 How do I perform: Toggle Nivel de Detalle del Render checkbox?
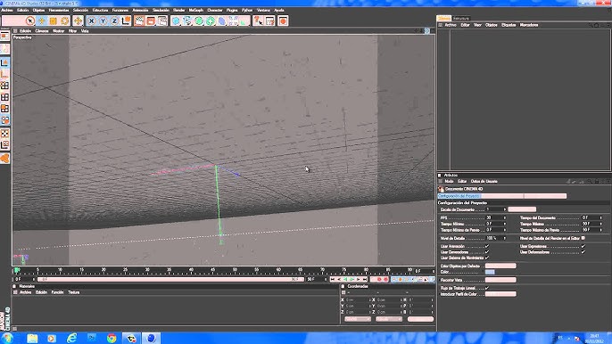click(583, 238)
